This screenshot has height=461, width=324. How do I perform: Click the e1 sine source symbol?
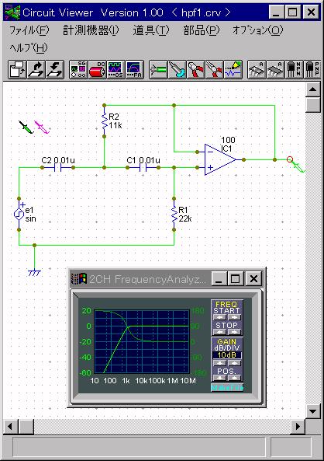coord(19,214)
